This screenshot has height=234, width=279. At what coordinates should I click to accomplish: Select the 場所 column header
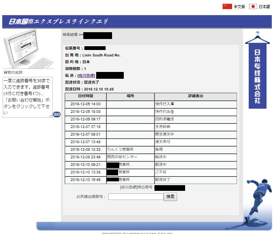[x=131, y=96]
